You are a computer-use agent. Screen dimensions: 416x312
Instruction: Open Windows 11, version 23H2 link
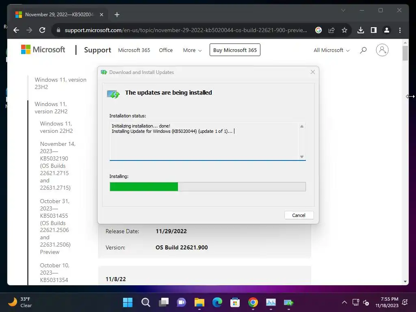[x=61, y=83]
